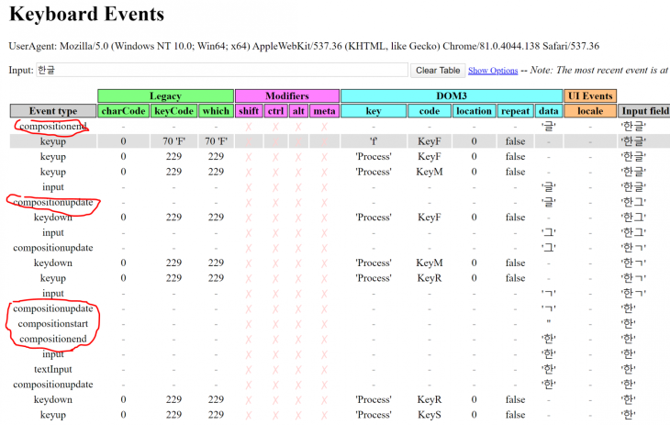Open the Show Options link
Screen dimensions: 670x425
click(493, 71)
